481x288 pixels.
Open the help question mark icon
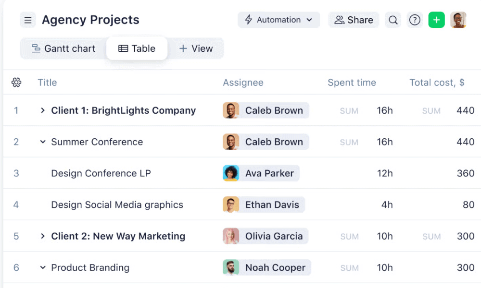pos(415,20)
